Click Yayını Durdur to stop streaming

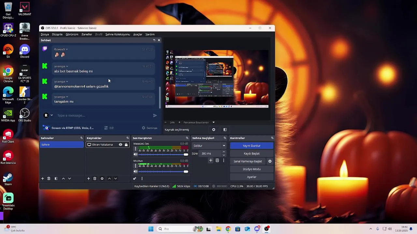point(252,146)
